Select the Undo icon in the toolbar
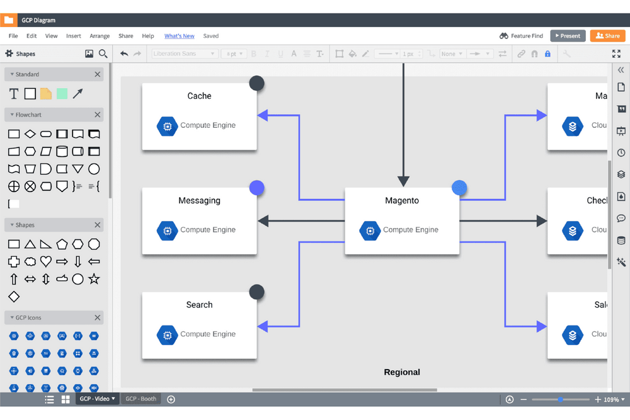Viewport: 630px width, 420px height. click(124, 54)
